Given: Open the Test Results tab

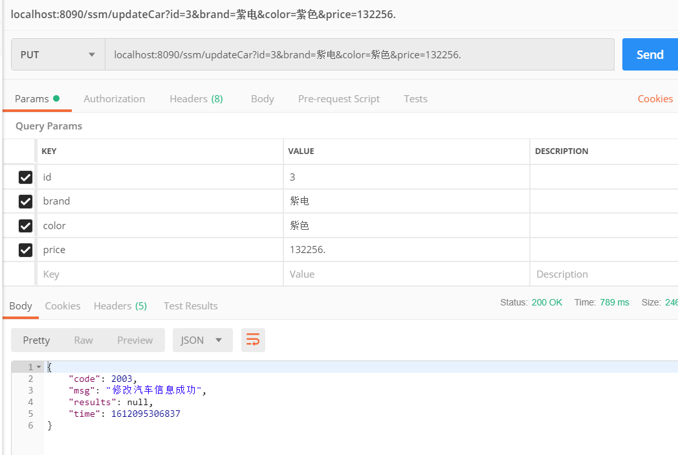Looking at the screenshot, I should (x=191, y=305).
